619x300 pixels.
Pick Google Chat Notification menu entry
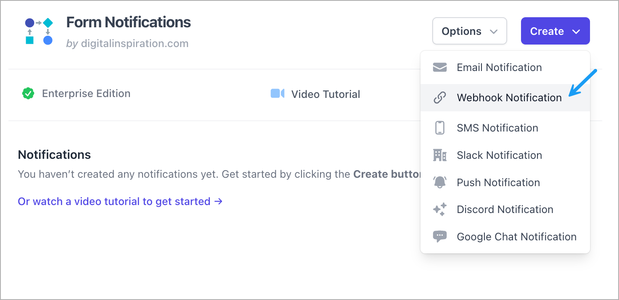point(516,236)
